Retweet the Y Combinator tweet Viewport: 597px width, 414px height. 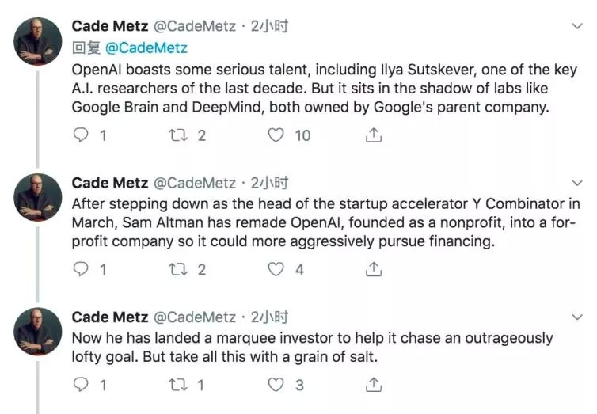(x=178, y=270)
